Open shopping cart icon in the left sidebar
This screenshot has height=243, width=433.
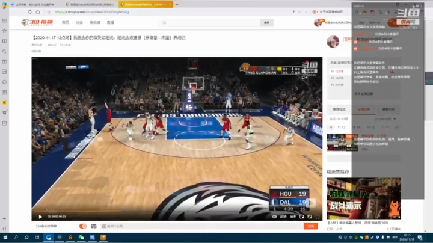coord(4,112)
